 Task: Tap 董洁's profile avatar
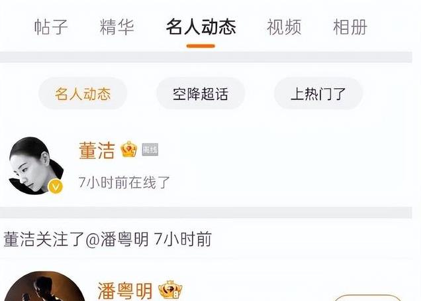click(36, 166)
